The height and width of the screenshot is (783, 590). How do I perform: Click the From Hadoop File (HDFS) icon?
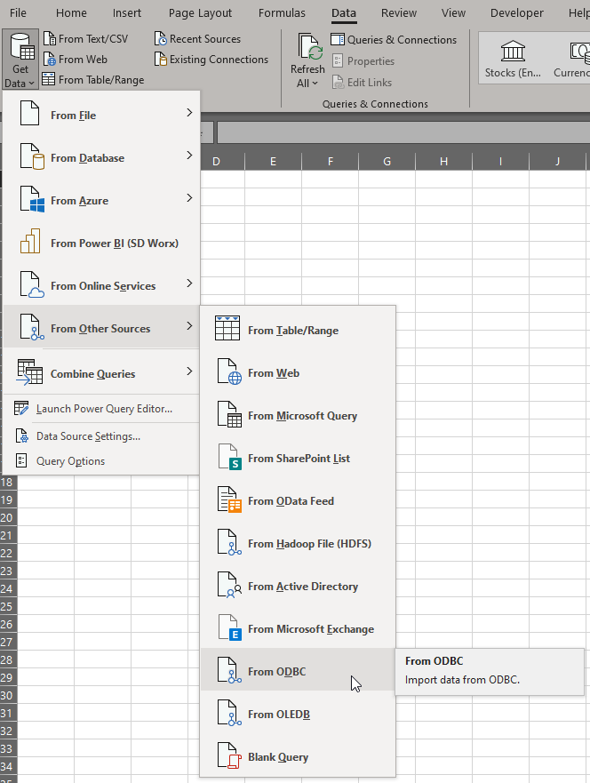[229, 542]
